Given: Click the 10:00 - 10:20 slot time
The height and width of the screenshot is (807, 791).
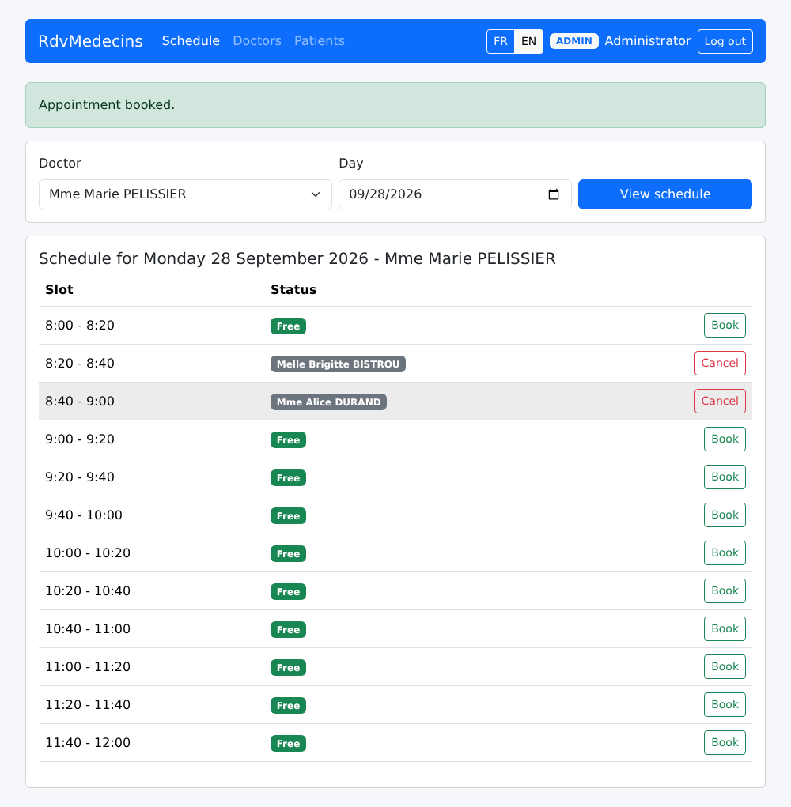Looking at the screenshot, I should click(88, 553).
